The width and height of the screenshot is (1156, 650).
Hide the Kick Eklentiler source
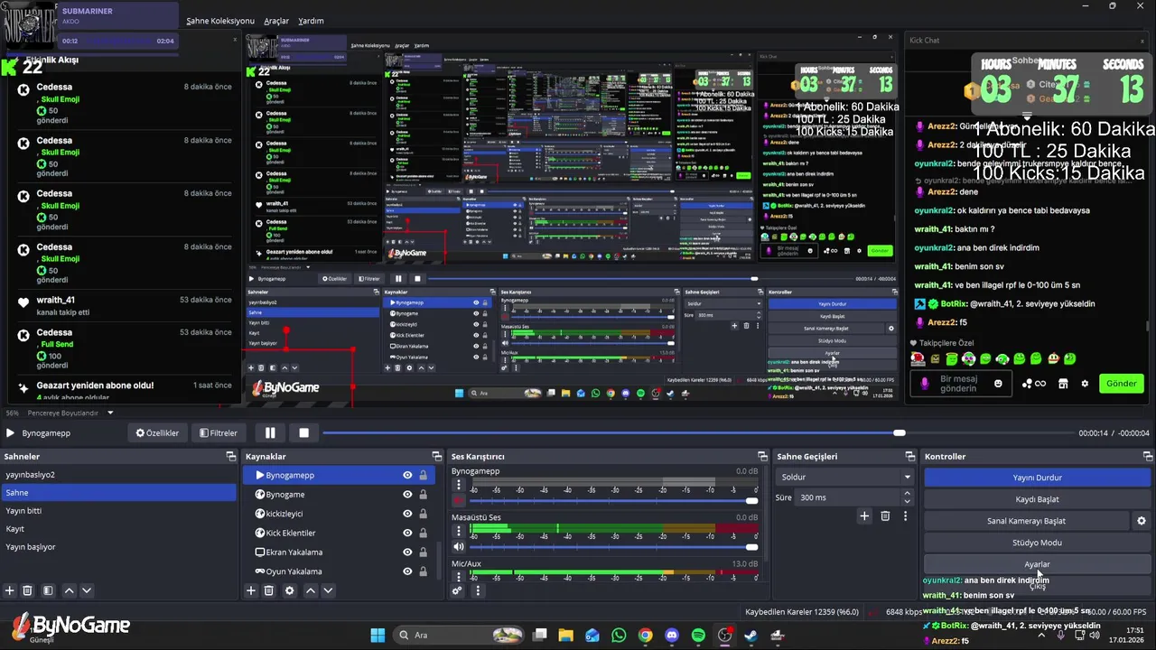[407, 533]
